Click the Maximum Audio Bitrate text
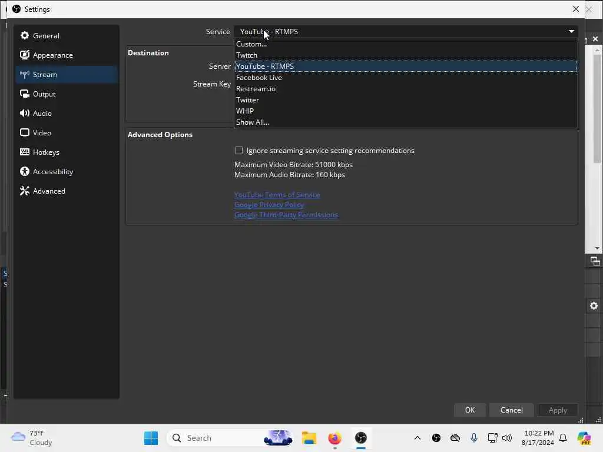This screenshot has width=603, height=452. pos(290,174)
